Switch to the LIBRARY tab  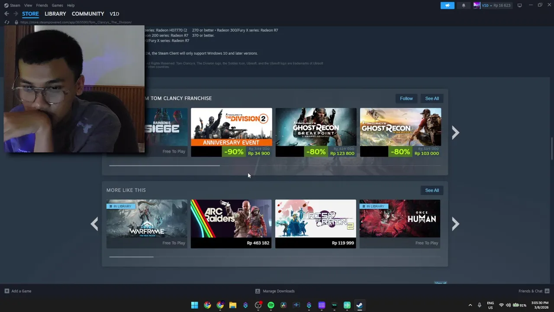pyautogui.click(x=55, y=14)
